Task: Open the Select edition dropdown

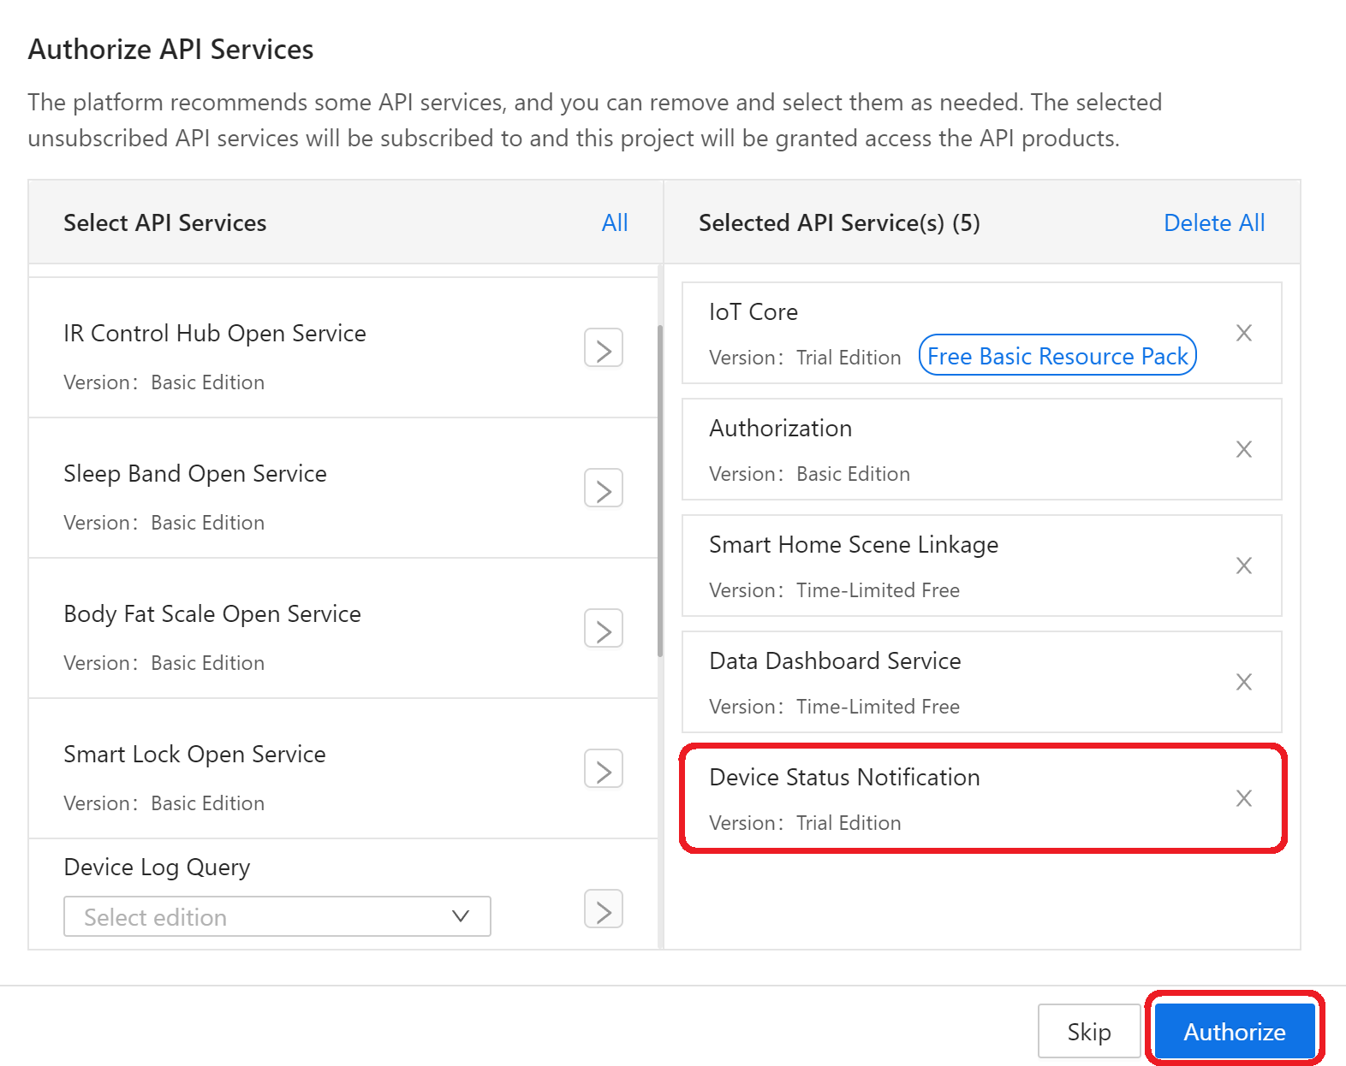Action: (x=277, y=916)
